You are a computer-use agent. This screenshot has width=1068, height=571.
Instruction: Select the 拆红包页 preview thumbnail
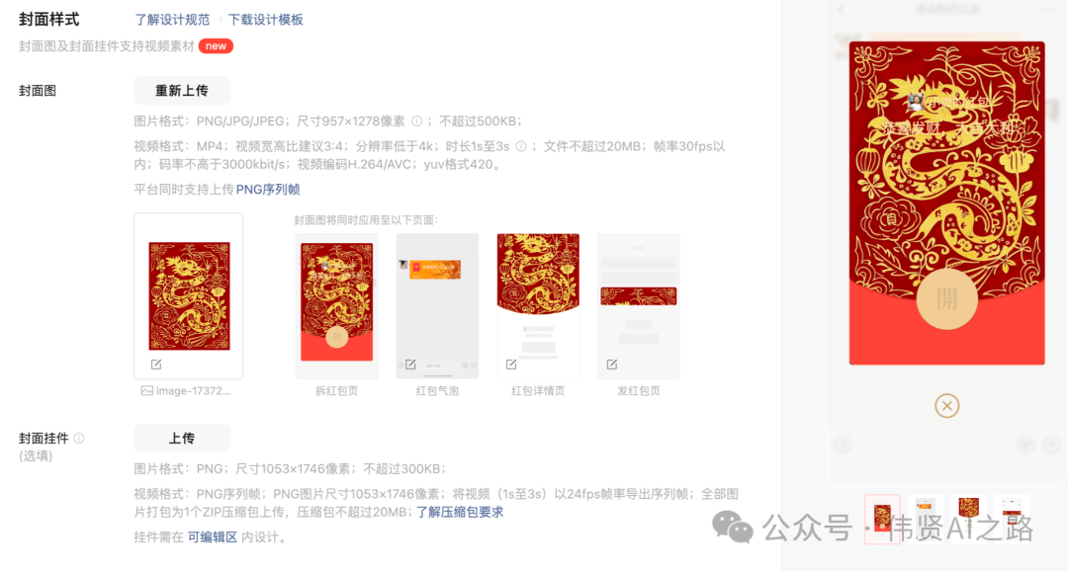pyautogui.click(x=336, y=306)
